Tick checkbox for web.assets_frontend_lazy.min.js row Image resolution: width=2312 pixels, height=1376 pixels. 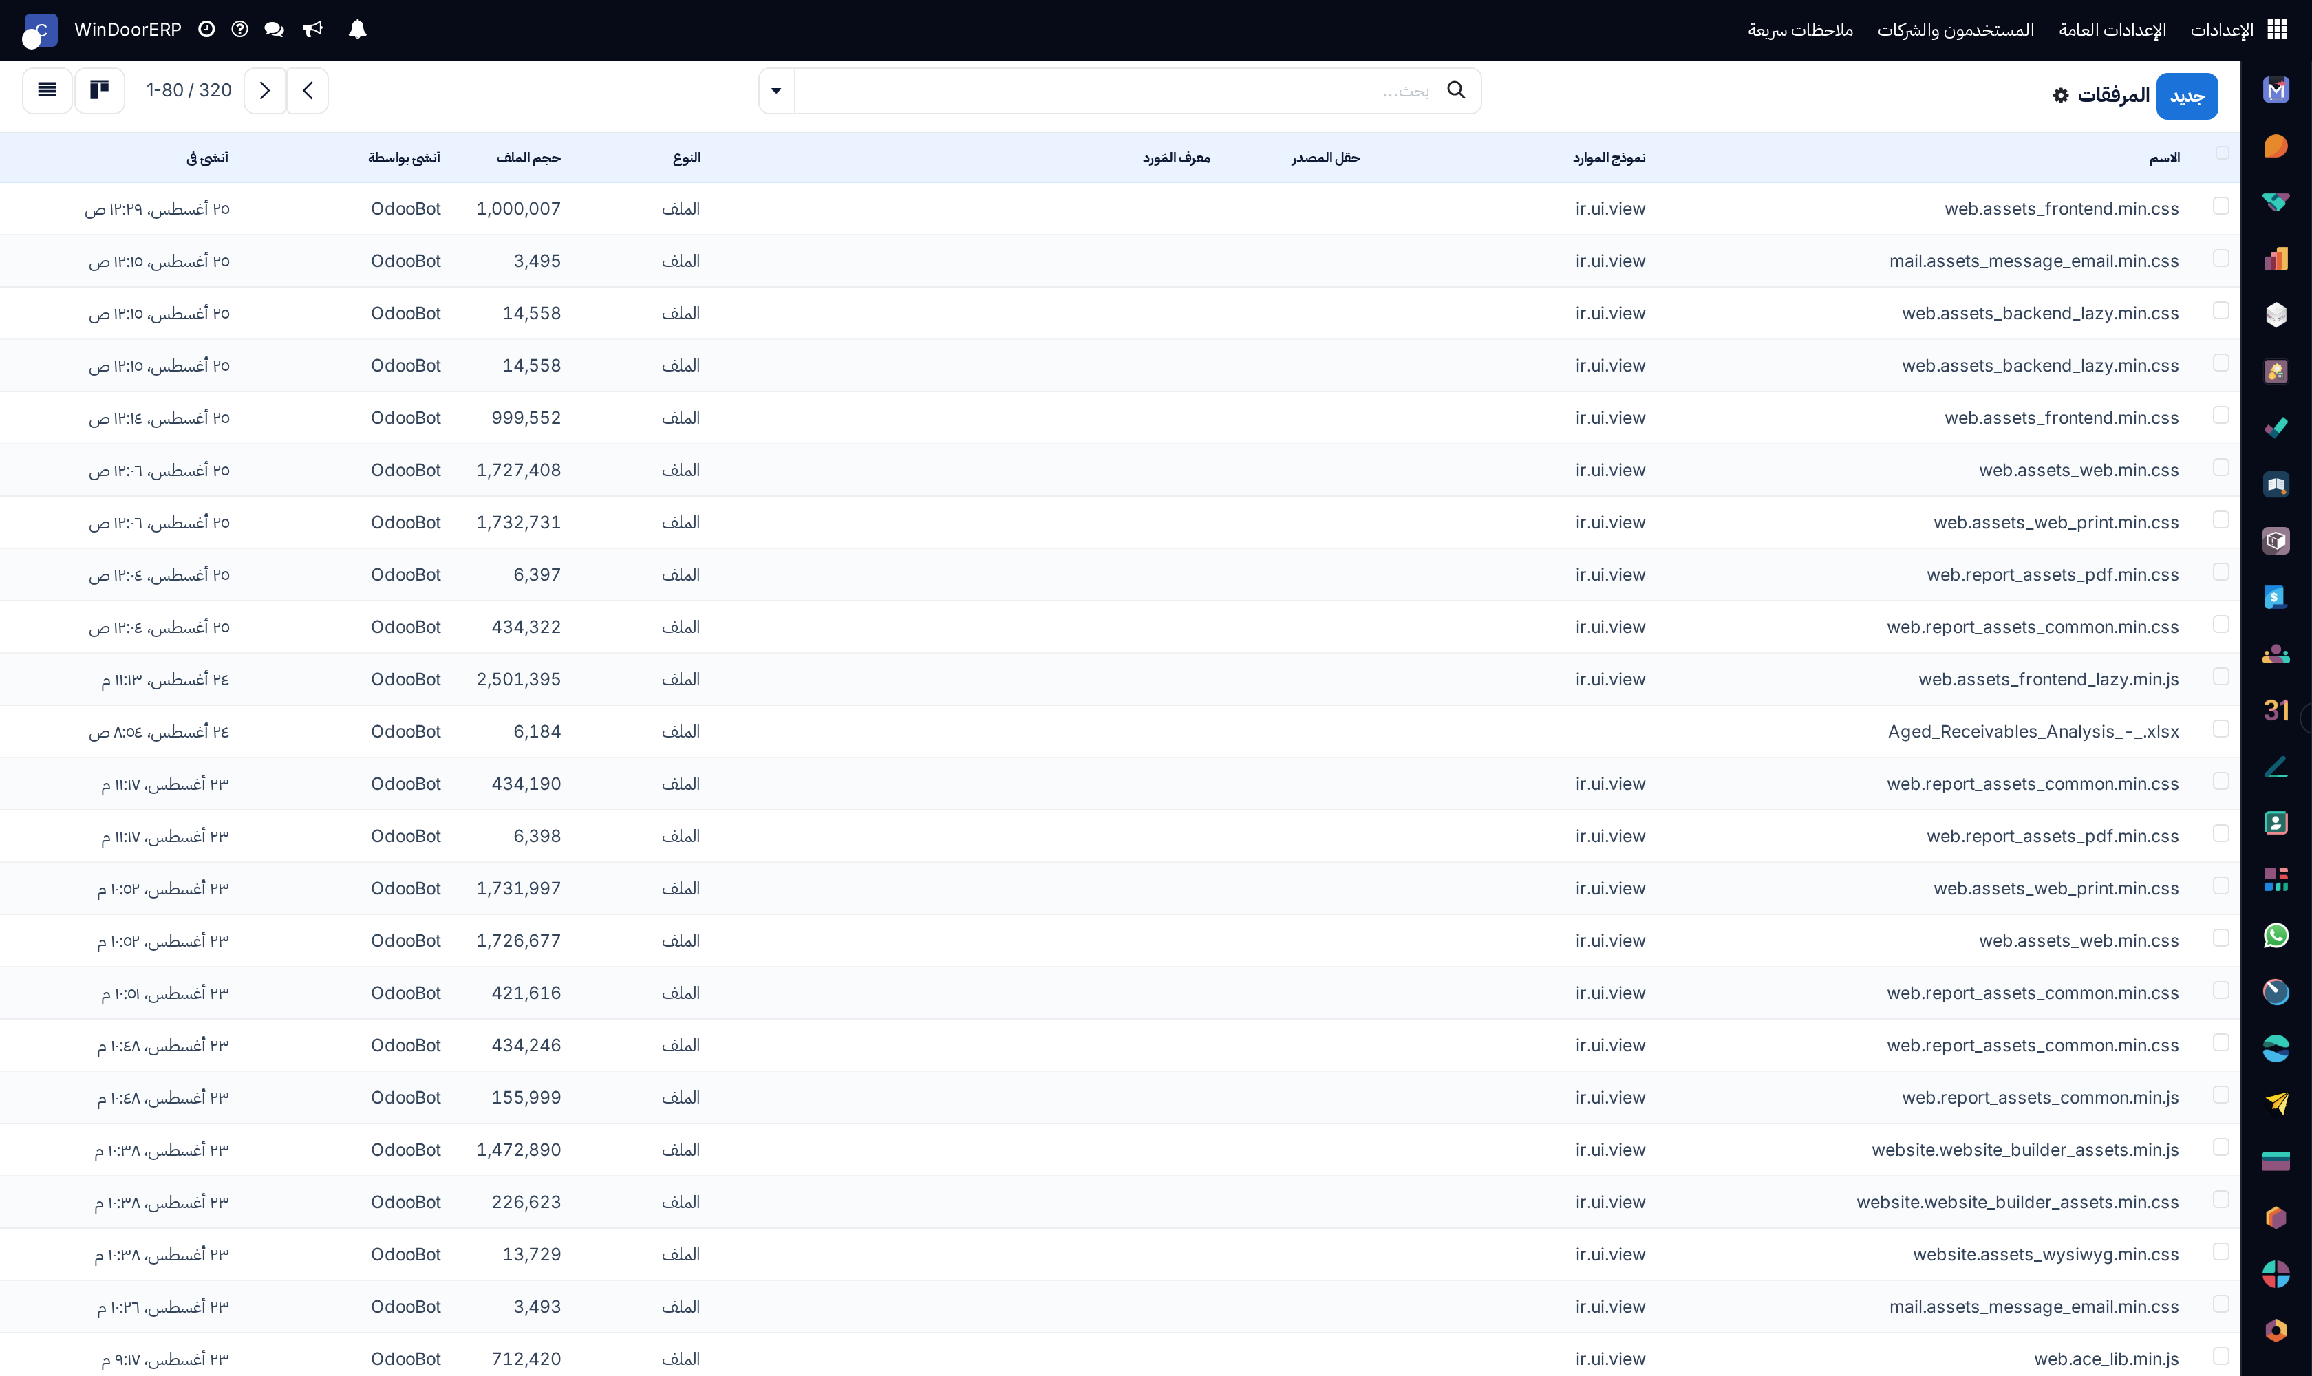click(x=2221, y=677)
